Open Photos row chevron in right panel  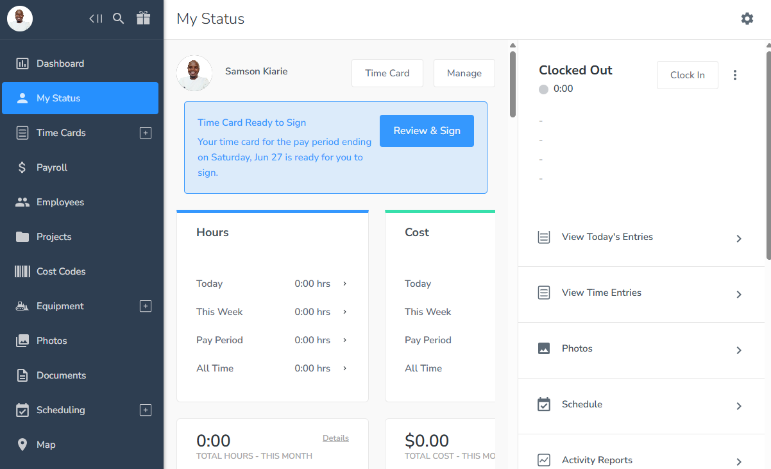coord(739,350)
